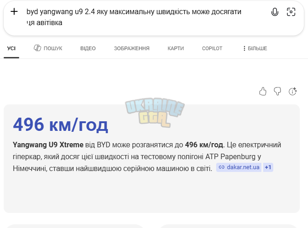
Task: Click Copilot search icon beside ПОШУК
Action: (37, 48)
